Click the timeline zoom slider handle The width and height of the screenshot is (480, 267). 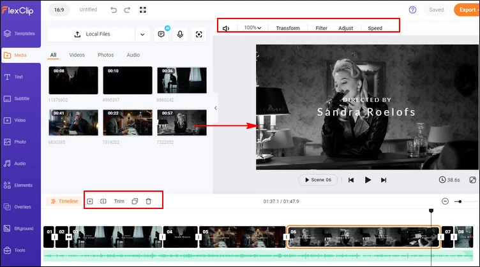(x=460, y=201)
